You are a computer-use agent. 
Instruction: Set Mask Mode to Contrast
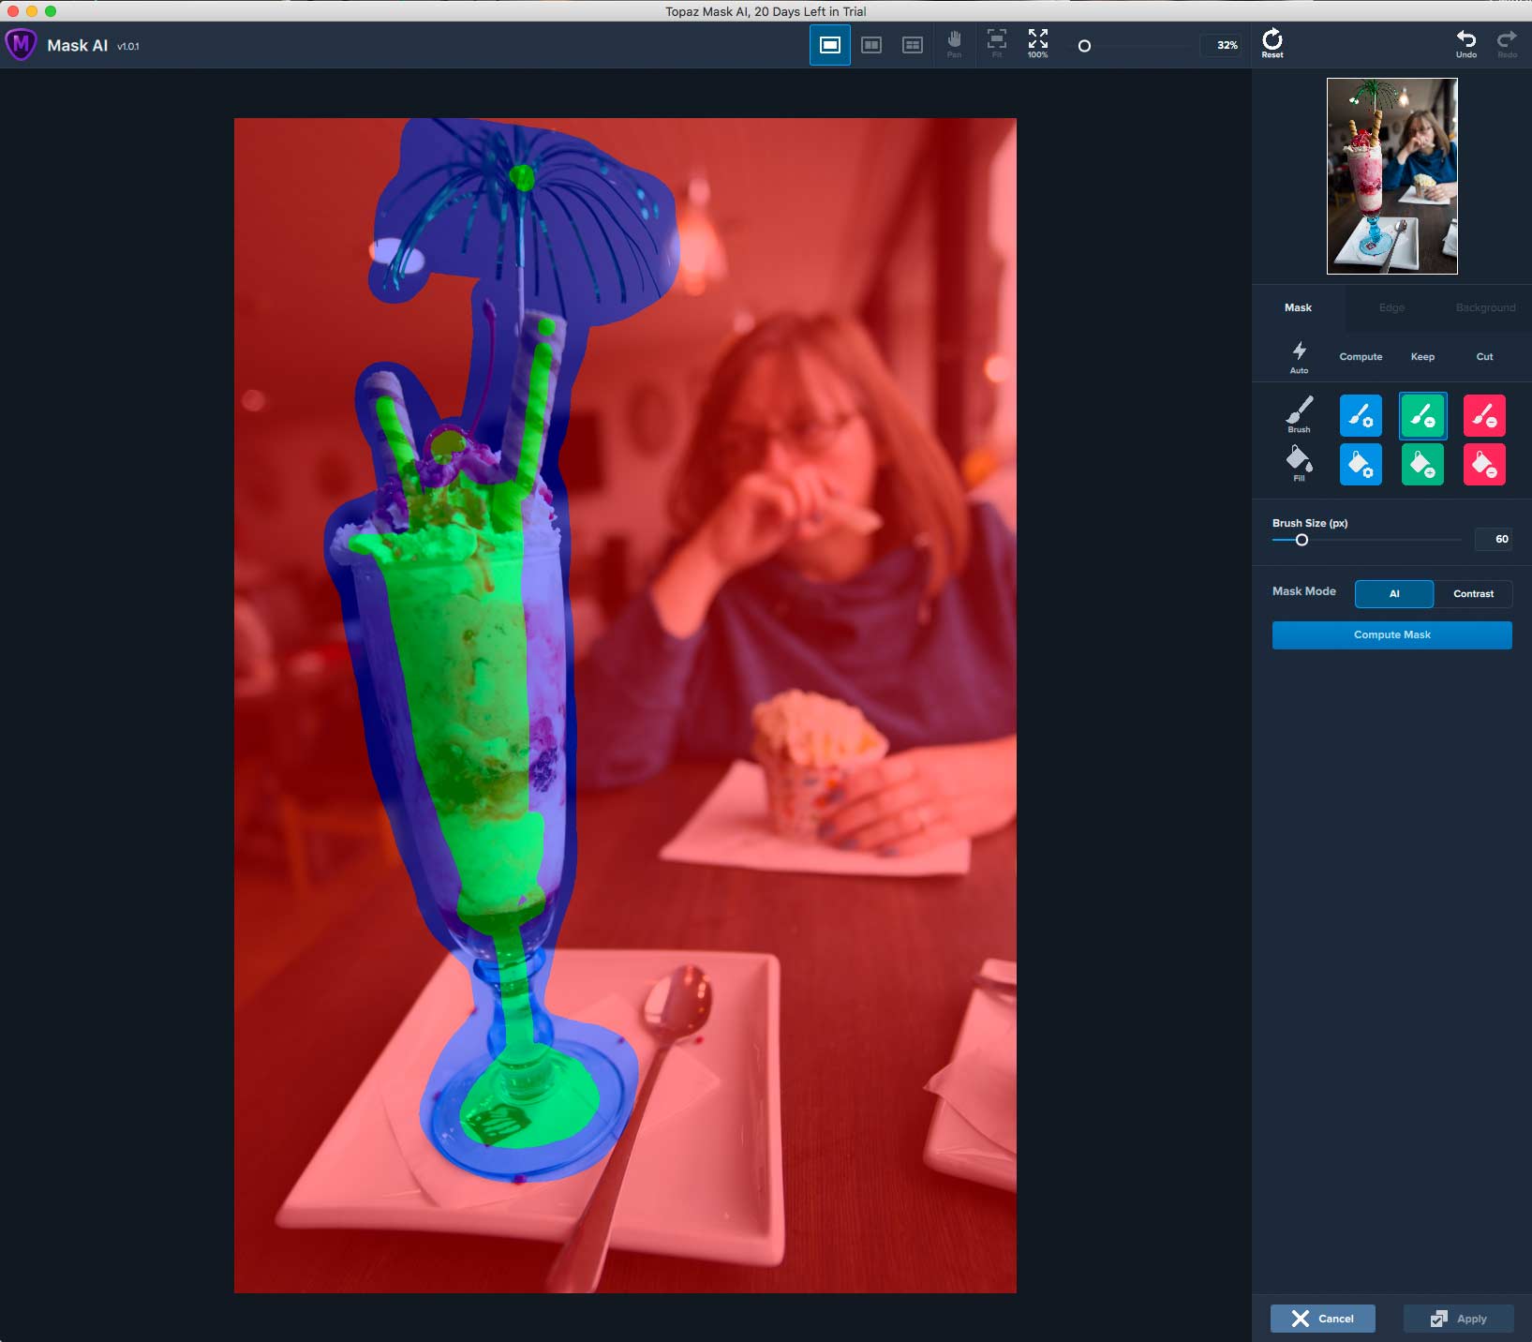1473,593
